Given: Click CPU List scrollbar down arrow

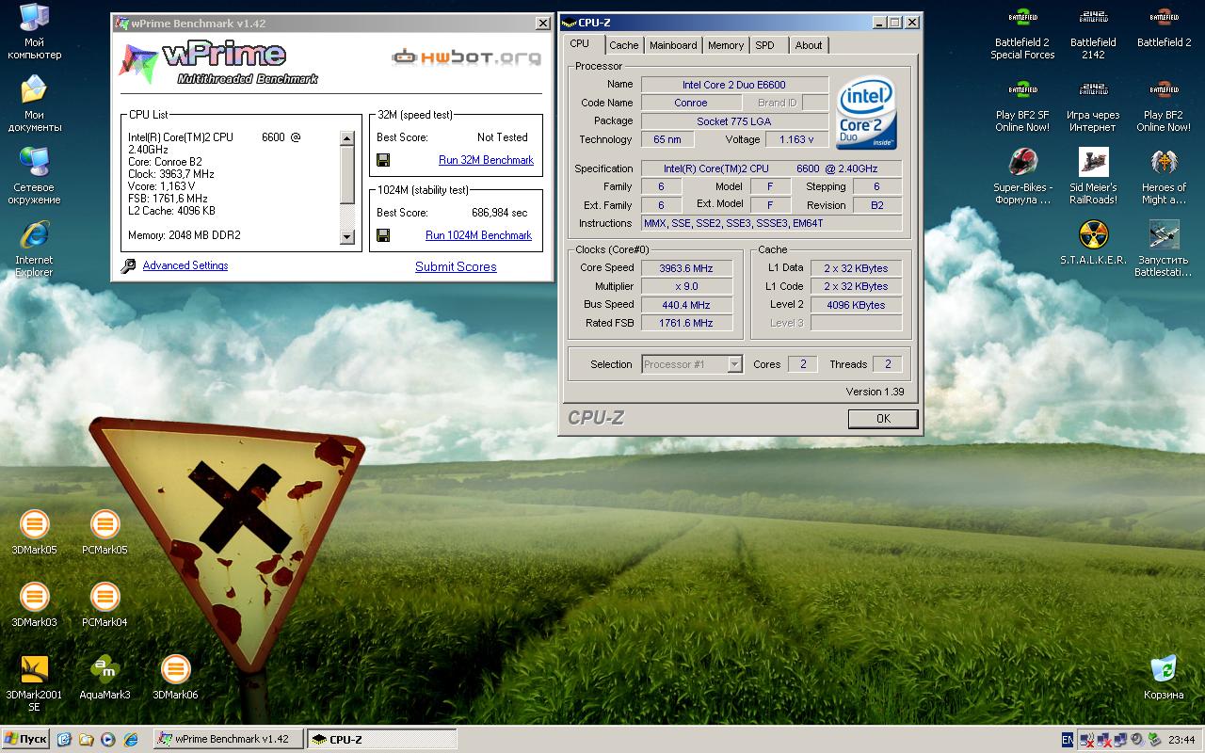Looking at the screenshot, I should pos(346,237).
